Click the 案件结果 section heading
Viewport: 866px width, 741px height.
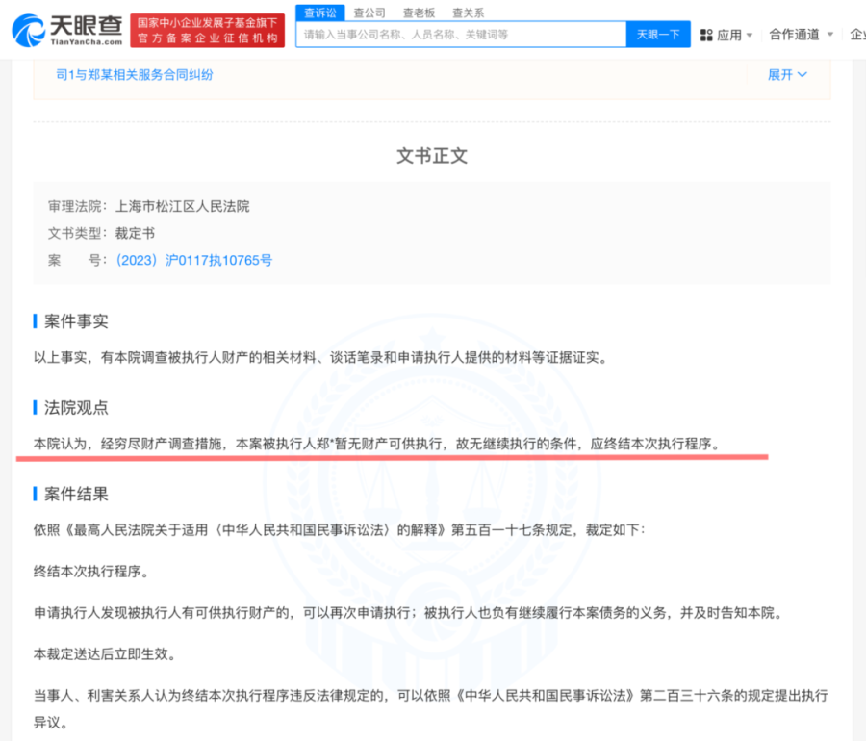76,494
